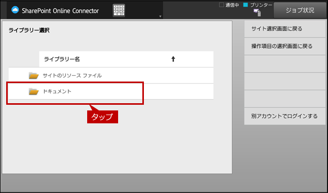Image resolution: width=328 pixels, height=193 pixels.
Task: Click the プリンター indicator square
Action: [245, 5]
